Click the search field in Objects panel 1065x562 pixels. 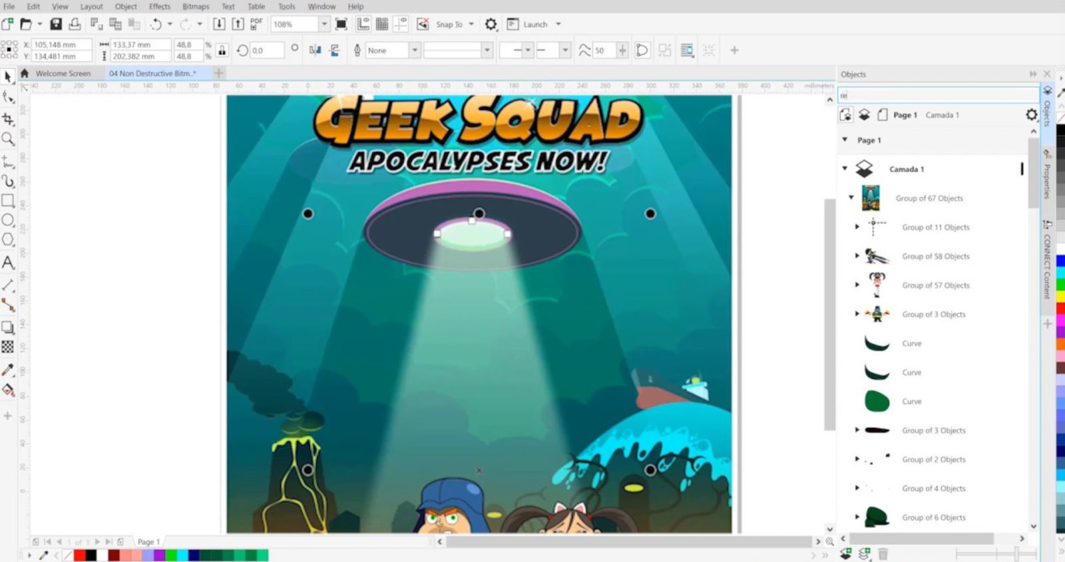[938, 95]
